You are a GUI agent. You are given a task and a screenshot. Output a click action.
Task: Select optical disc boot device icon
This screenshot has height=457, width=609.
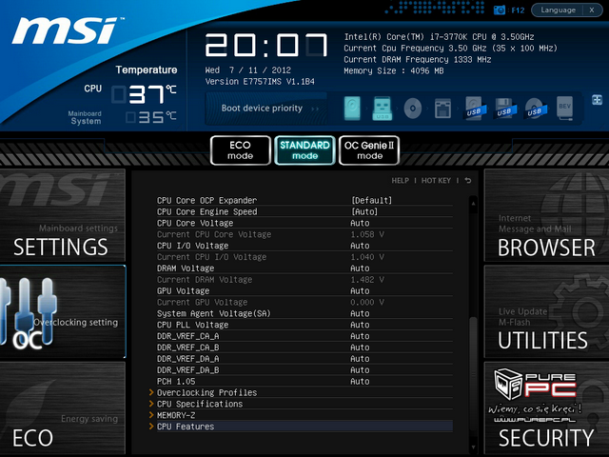tap(412, 109)
